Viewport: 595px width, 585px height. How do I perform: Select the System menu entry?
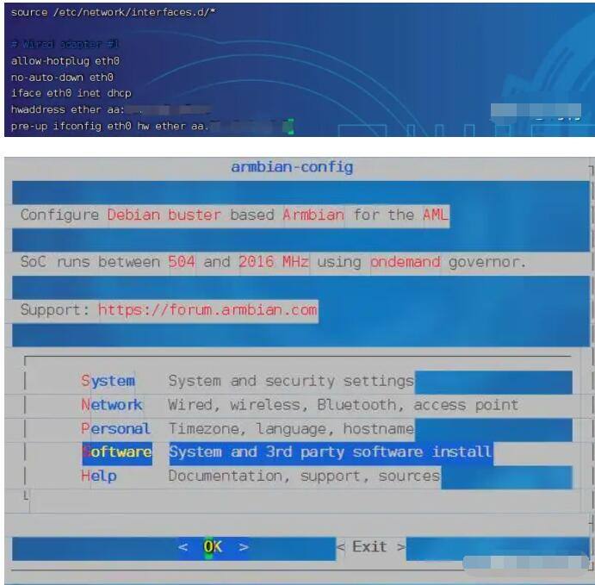(x=108, y=381)
